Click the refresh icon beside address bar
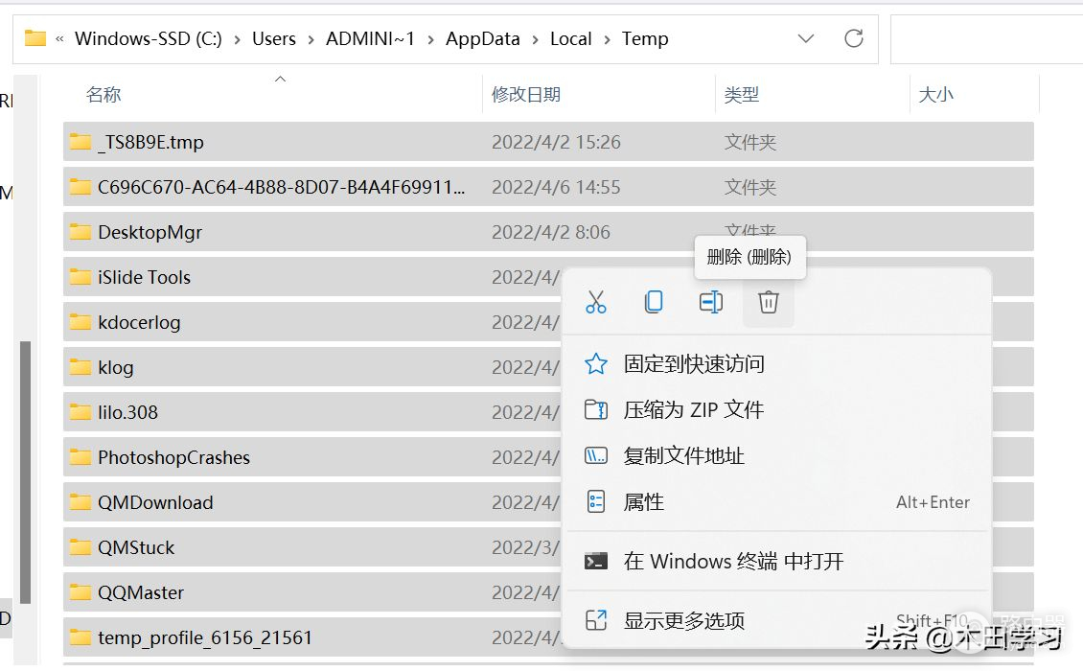This screenshot has width=1083, height=671. point(853,39)
